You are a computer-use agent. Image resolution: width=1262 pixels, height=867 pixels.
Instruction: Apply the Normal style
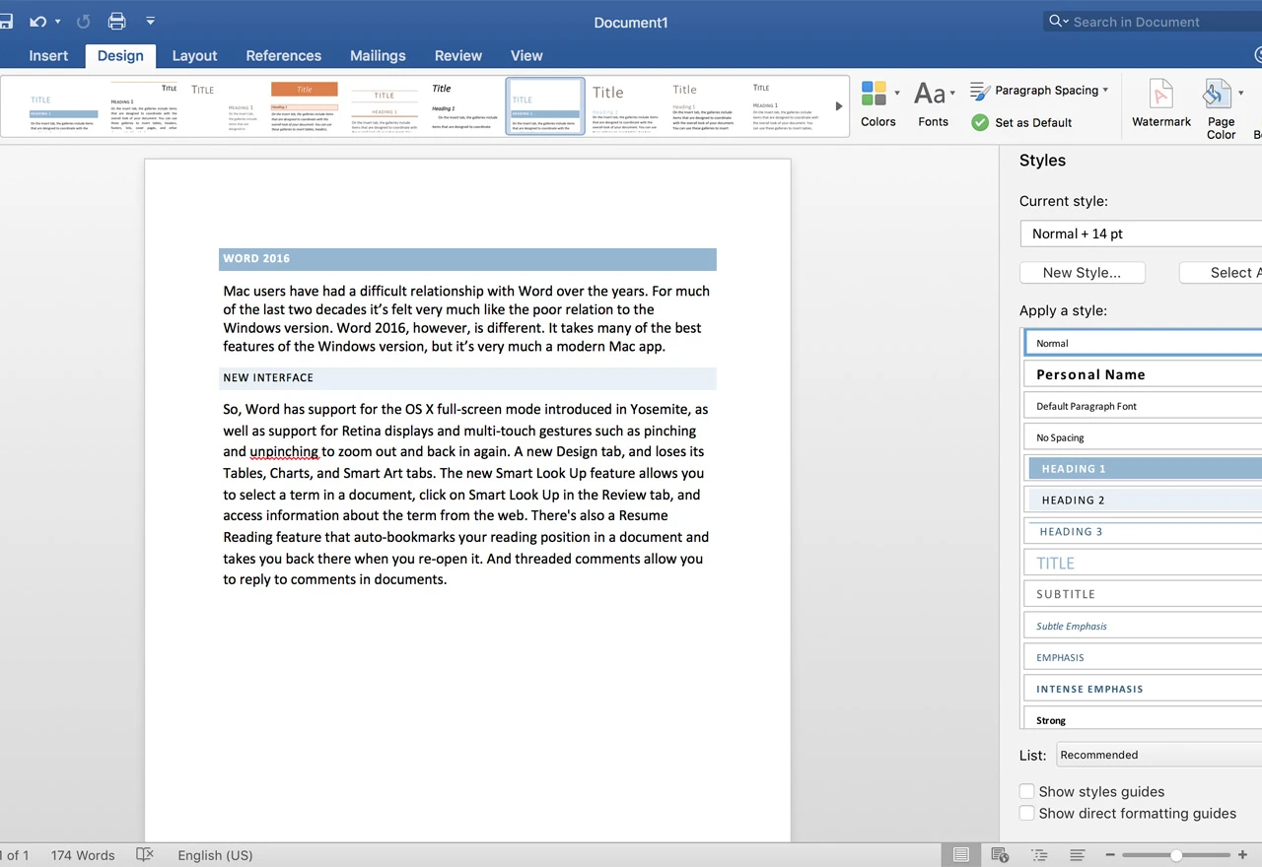1143,343
